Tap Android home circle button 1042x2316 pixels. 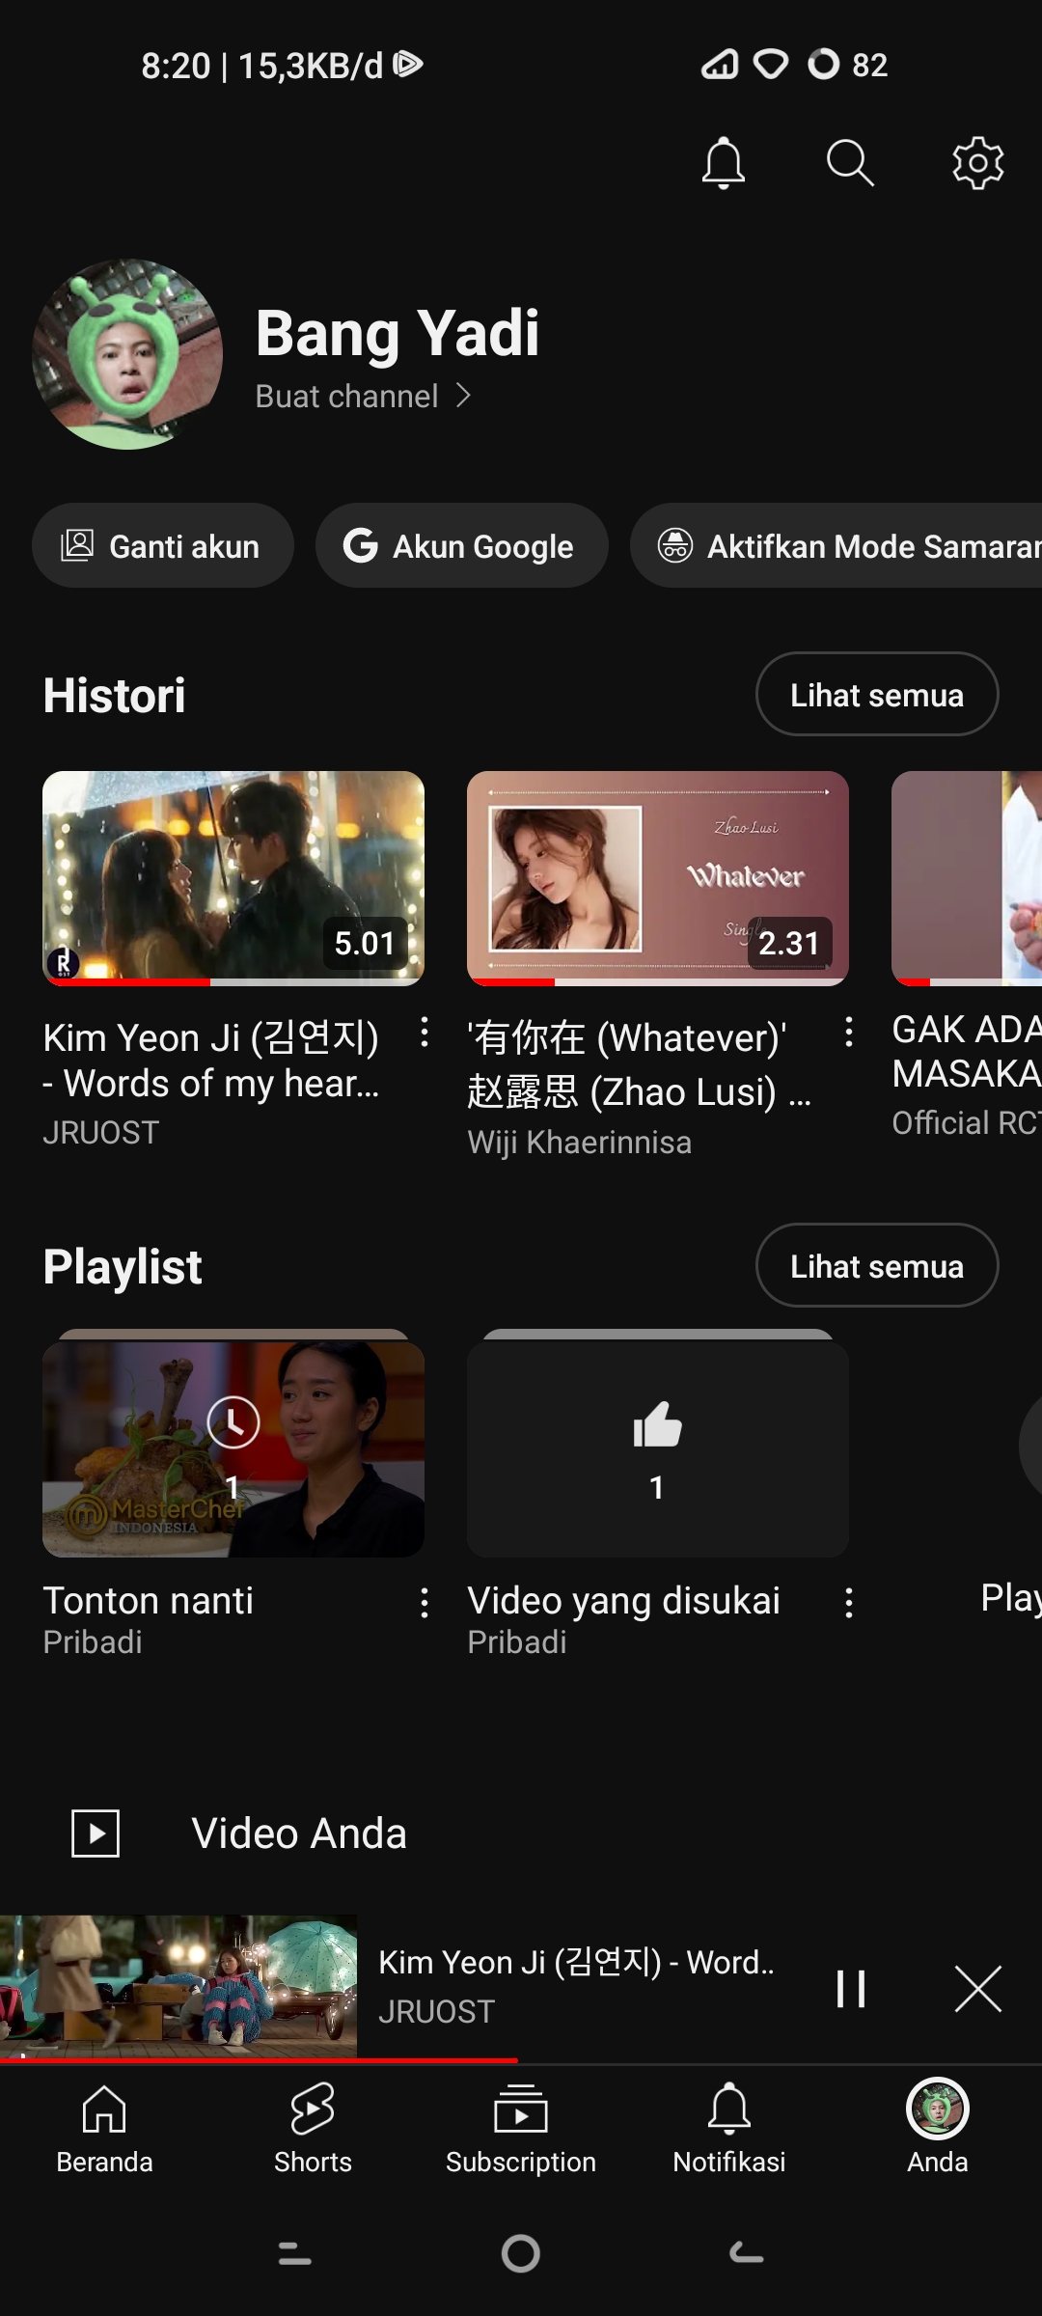tap(521, 2253)
